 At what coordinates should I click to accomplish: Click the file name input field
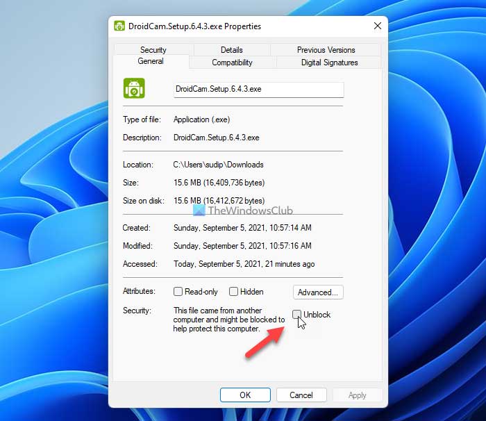pyautogui.click(x=258, y=90)
